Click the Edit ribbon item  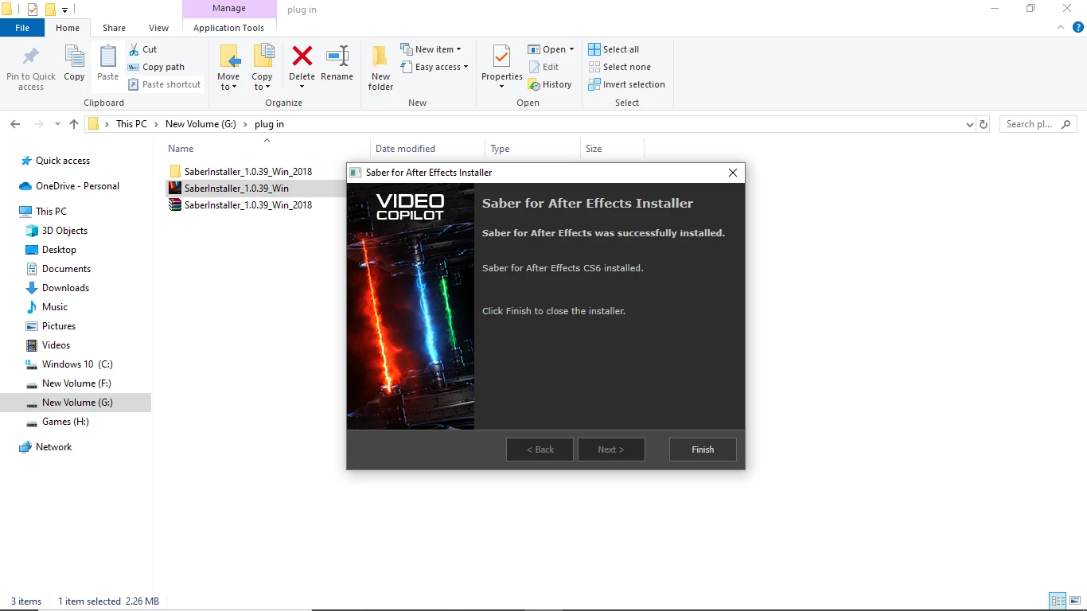pos(543,67)
